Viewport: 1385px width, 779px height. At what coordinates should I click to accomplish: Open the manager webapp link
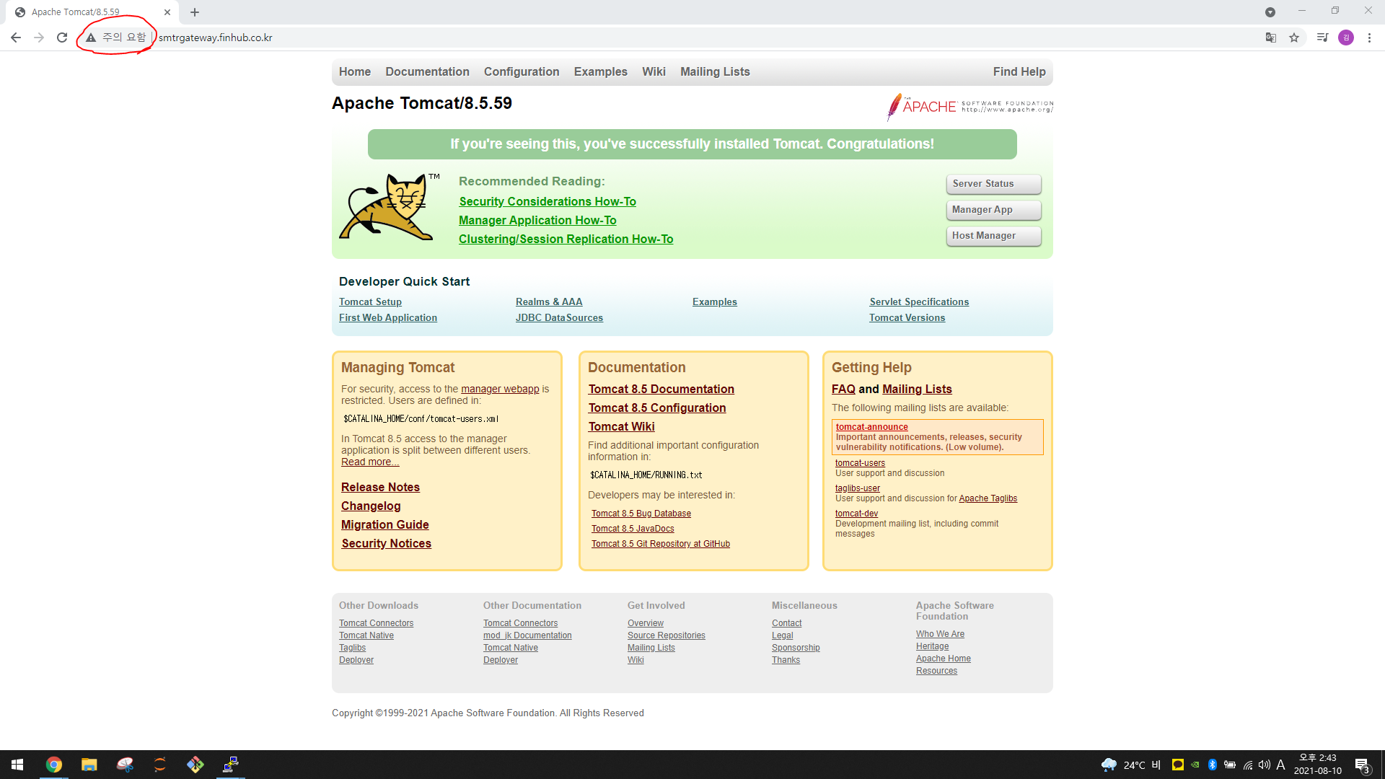(500, 389)
